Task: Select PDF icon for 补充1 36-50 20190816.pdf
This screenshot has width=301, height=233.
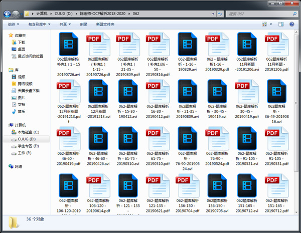Action: coord(158,44)
